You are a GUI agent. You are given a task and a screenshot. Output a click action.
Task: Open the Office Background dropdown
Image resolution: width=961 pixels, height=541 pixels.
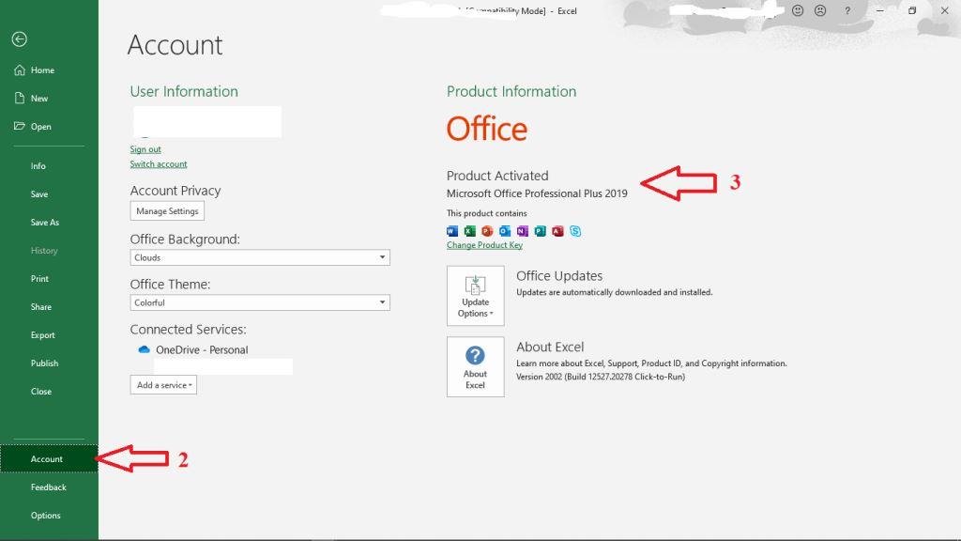point(260,257)
